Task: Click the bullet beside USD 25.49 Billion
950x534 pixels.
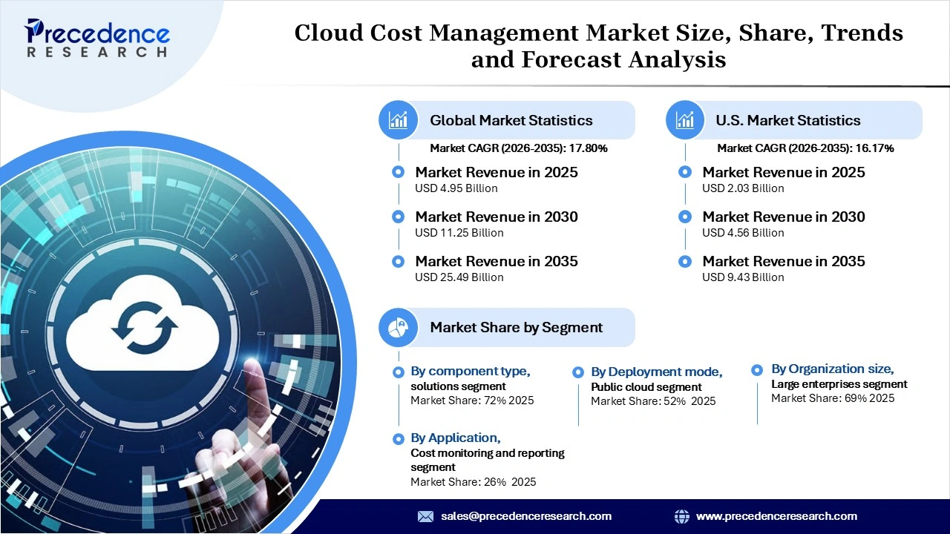Action: pos(399,261)
